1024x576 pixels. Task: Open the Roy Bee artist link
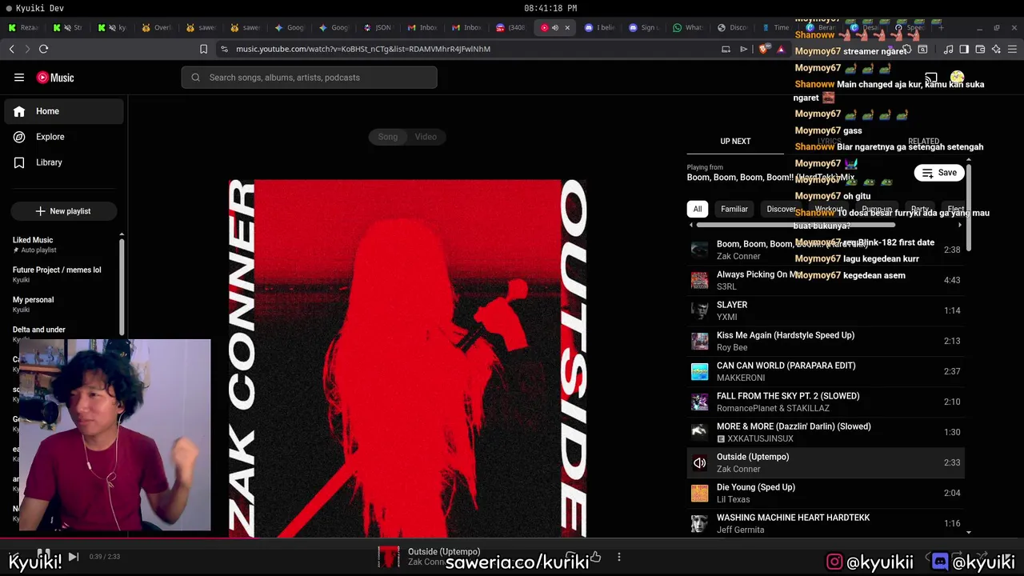[732, 347]
